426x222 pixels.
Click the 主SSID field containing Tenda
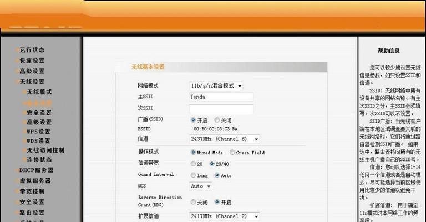(221, 97)
